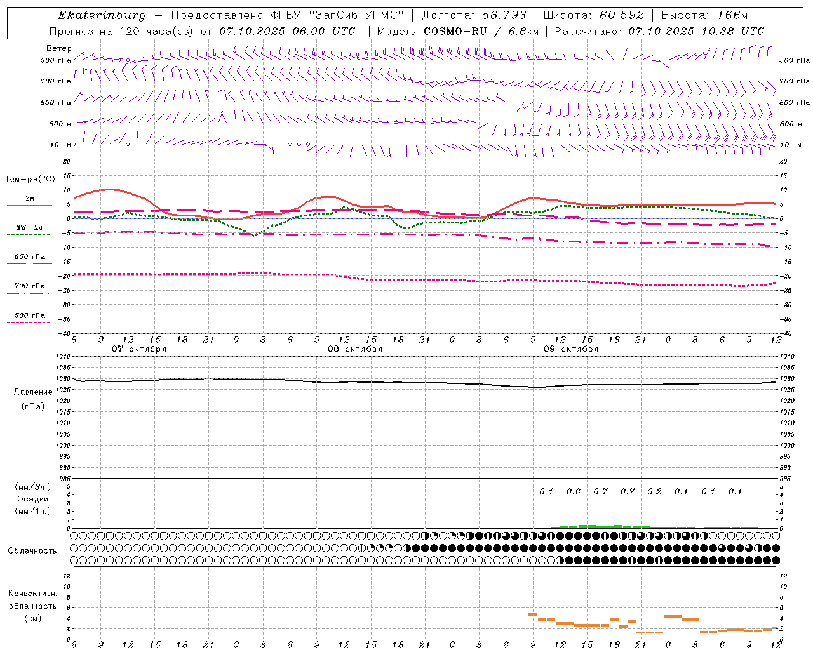Viewport: 813px width, 650px height.
Task: Select the Широта: 60.592 value
Action: tap(593, 15)
